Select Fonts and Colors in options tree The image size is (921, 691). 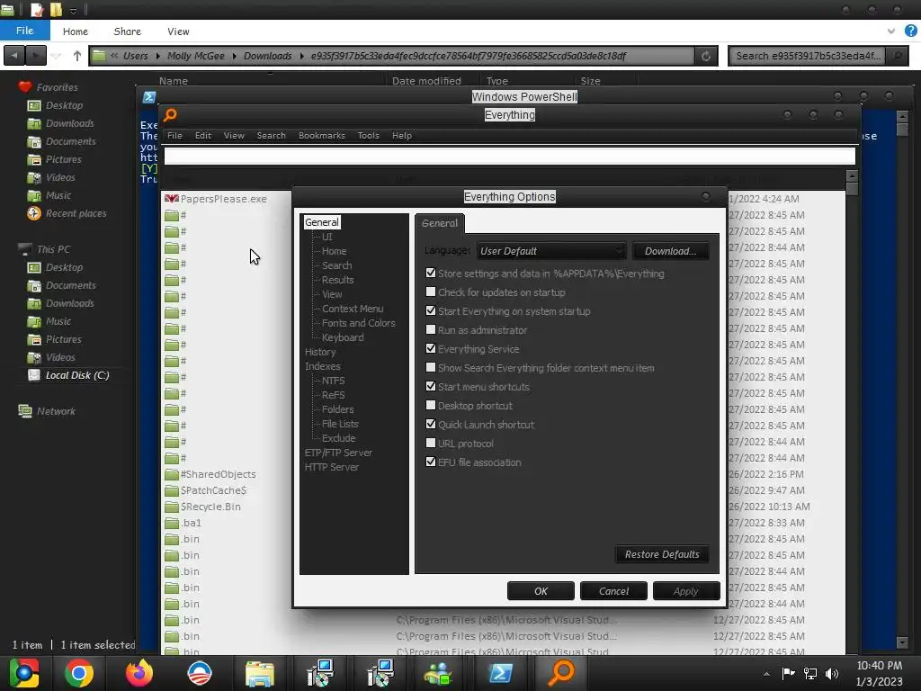pos(358,323)
